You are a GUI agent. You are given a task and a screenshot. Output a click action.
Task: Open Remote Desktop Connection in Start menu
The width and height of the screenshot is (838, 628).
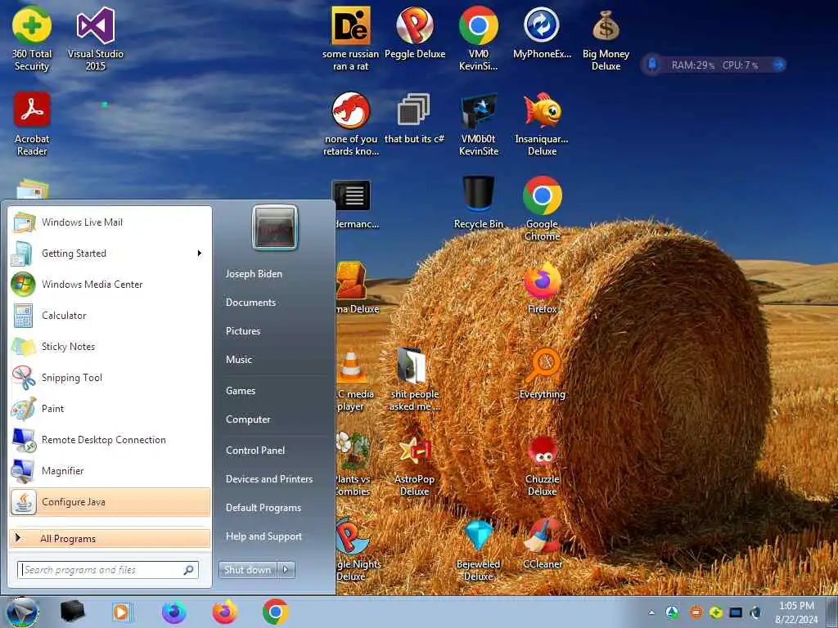tap(110, 439)
